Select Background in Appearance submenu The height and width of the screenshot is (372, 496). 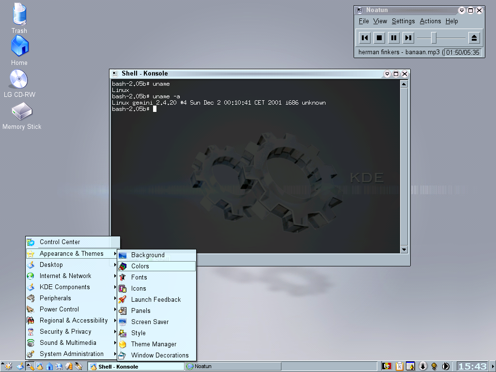(156, 255)
